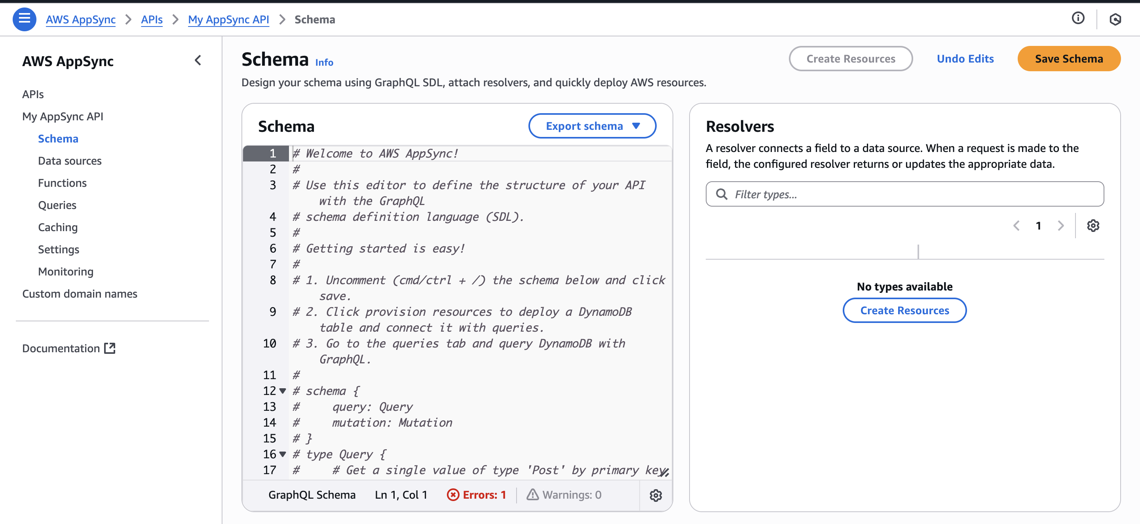
Task: Click the APIs breadcrumb link
Action: [151, 19]
